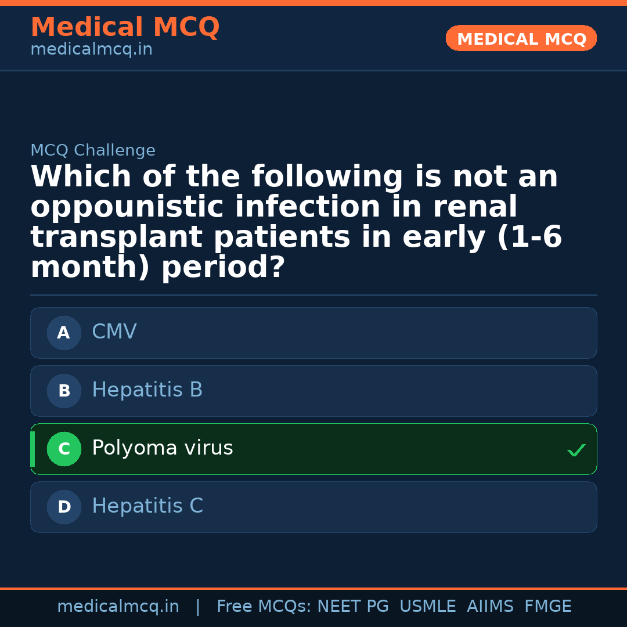The height and width of the screenshot is (627, 627).
Task: Open the Medical MCQ header title
Action: click(125, 27)
